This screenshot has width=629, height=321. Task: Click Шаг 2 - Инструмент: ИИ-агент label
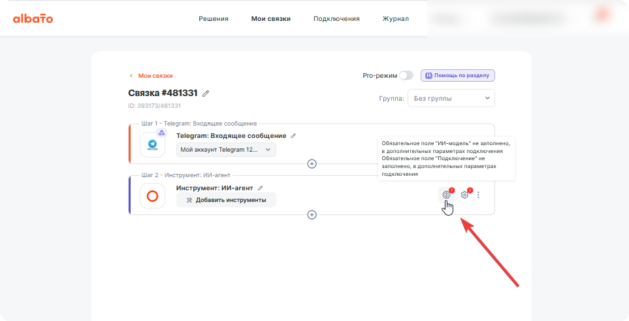click(185, 175)
